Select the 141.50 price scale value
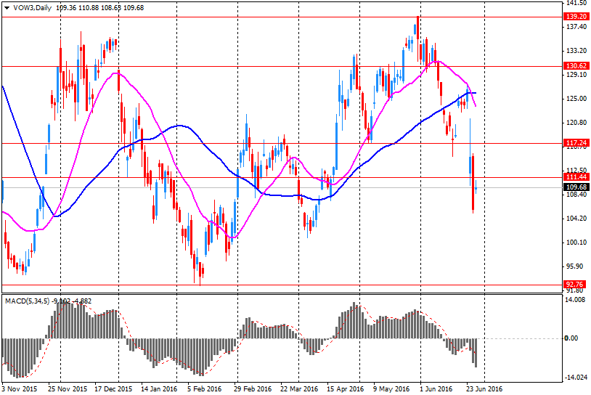The width and height of the screenshot is (591, 395). click(576, 3)
